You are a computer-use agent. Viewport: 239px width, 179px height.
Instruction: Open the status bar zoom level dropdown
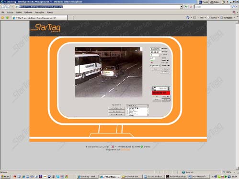(234, 172)
